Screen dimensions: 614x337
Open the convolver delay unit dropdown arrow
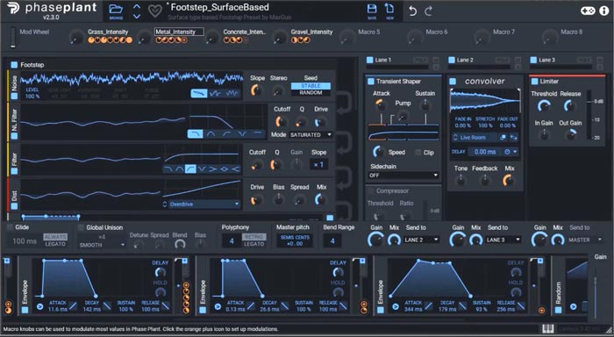[516, 152]
